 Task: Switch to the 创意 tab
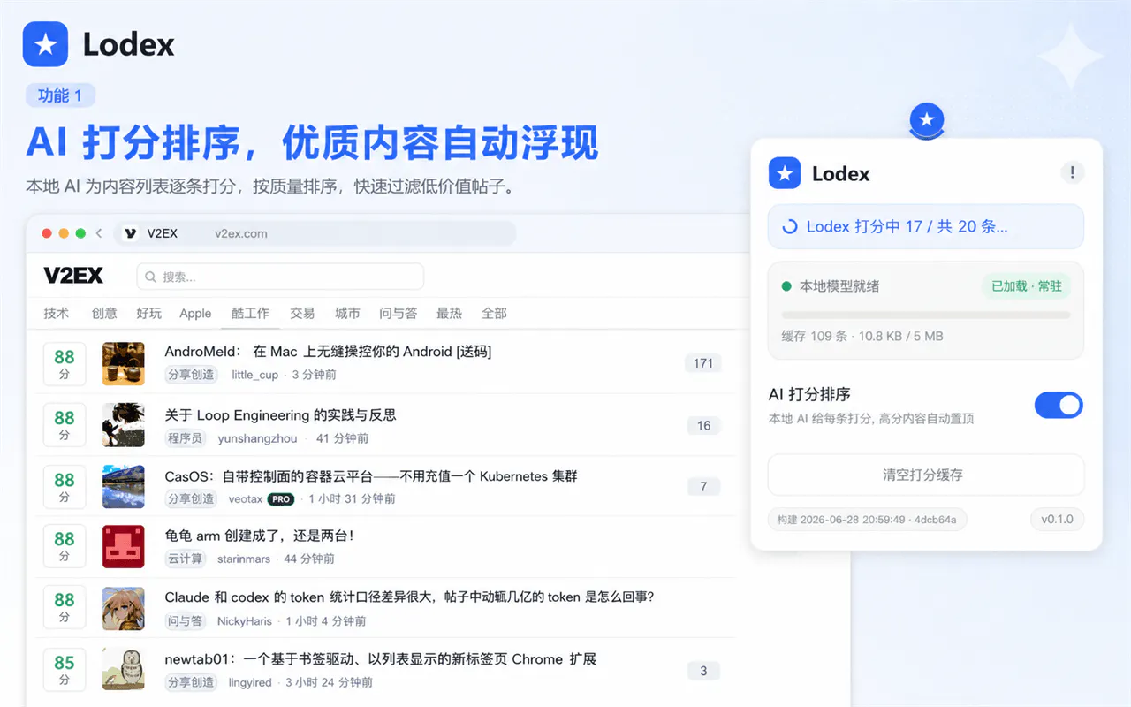pos(104,313)
